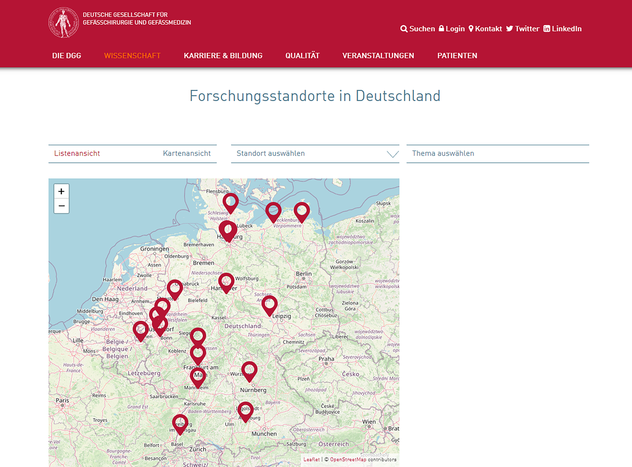Viewport: 632px width, 467px height.
Task: Click the Login padlock icon
Action: (x=441, y=29)
